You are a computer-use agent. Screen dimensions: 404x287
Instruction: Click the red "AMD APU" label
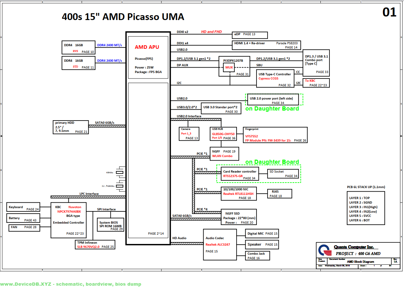147,47
